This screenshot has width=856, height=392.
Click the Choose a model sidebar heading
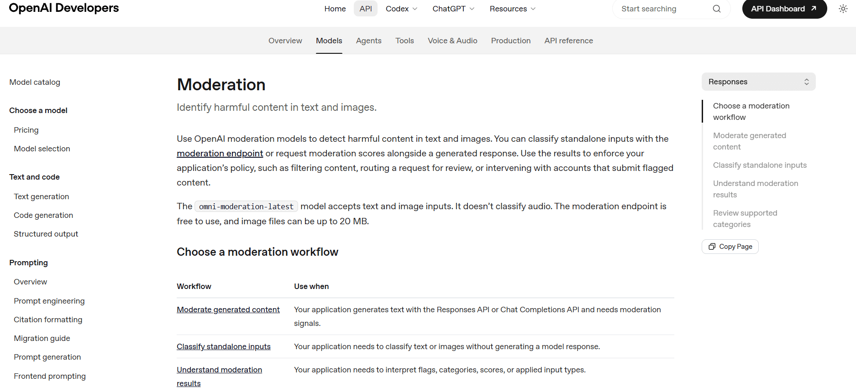click(x=38, y=110)
